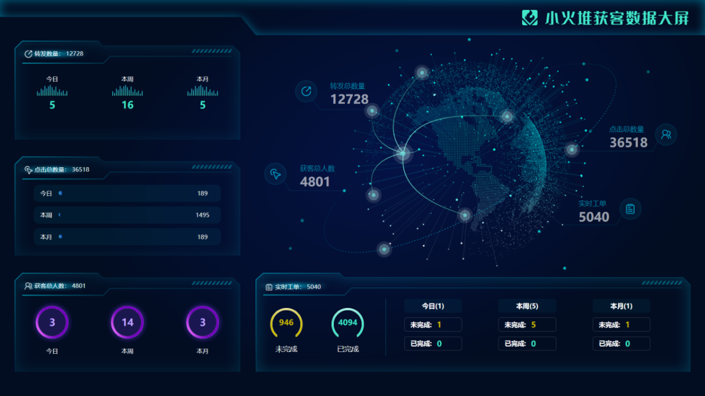Image resolution: width=705 pixels, height=396 pixels.
Task: Select the 本周(5) column header
Action: tap(527, 306)
